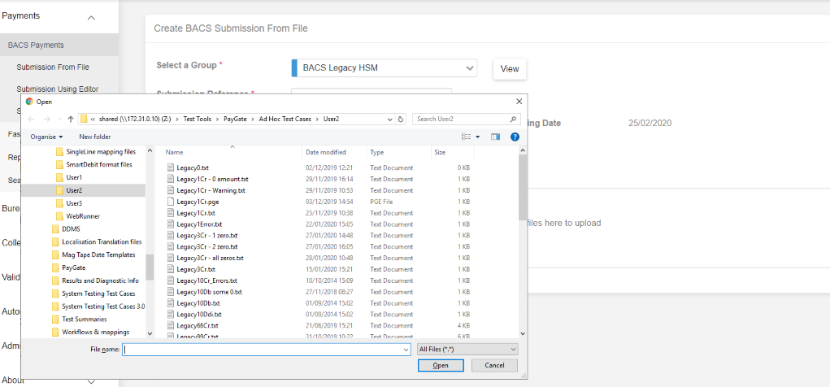Change view layout icon
Image resolution: width=830 pixels, height=387 pixels.
tap(467, 137)
